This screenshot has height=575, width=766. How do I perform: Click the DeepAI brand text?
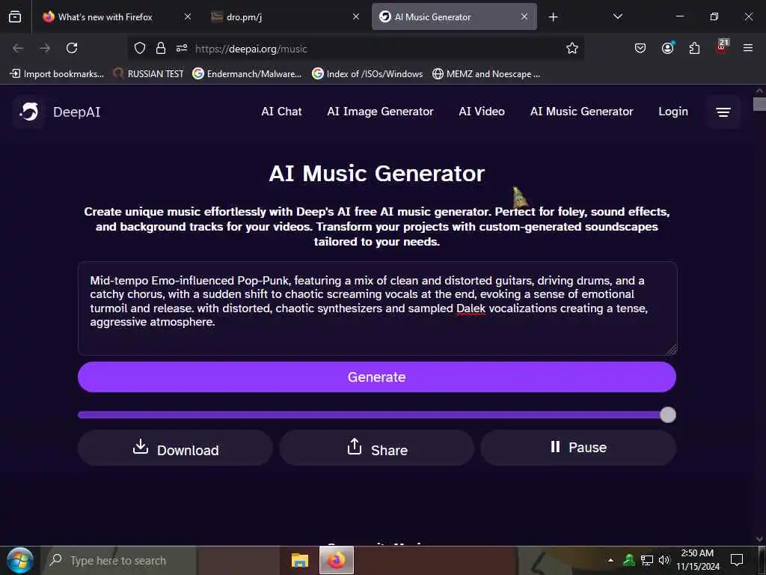coord(77,112)
